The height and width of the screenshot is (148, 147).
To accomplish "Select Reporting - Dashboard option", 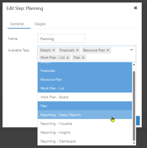I will [x=85, y=141].
